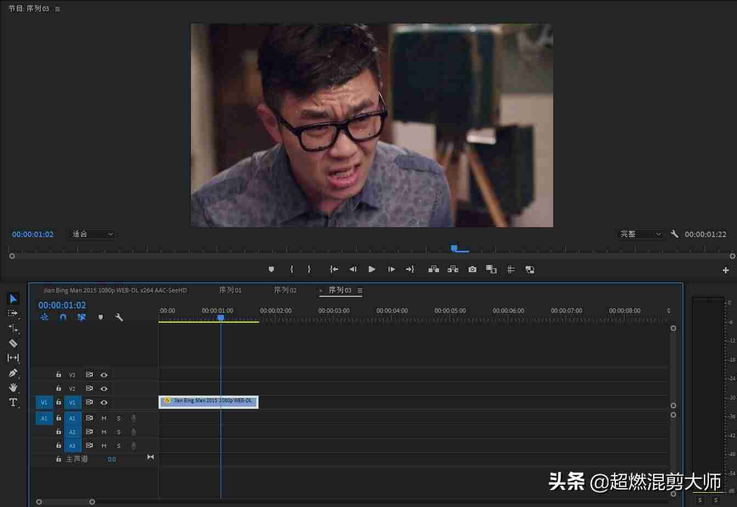
Task: Enable voice-over record on A1
Action: (133, 418)
